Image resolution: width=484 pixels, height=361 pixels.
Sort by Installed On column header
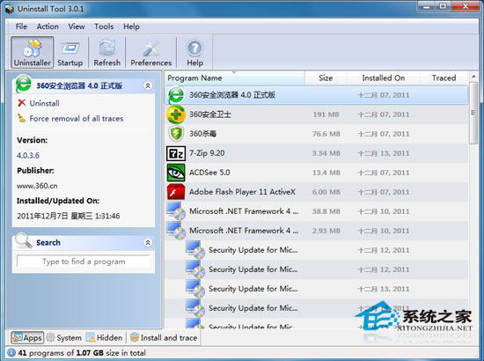pos(383,77)
